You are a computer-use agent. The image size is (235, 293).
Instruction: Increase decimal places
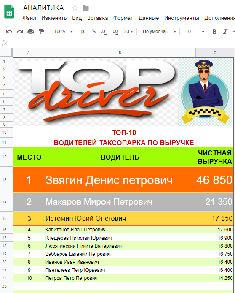pyautogui.click(x=115, y=32)
